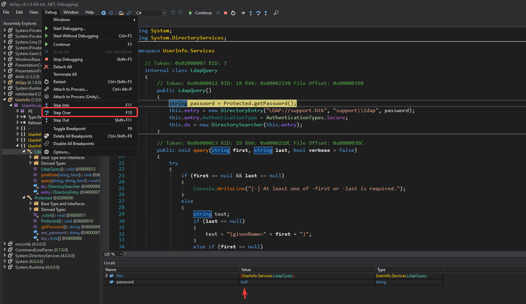Screen dimensions: 526x304
Task: Open the Window menu
Action: click(71, 12)
